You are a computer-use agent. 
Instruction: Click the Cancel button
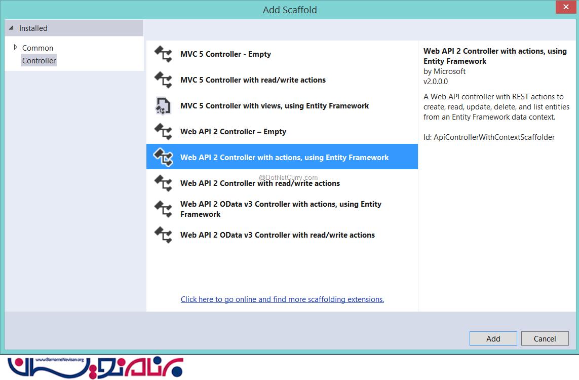[x=545, y=338]
